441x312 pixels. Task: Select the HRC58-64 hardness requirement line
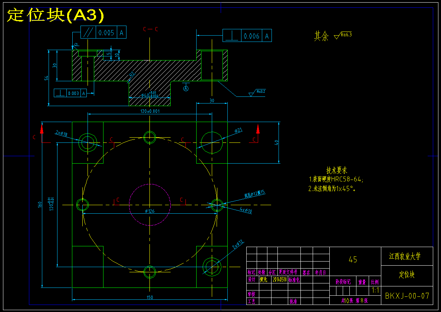click(336, 179)
